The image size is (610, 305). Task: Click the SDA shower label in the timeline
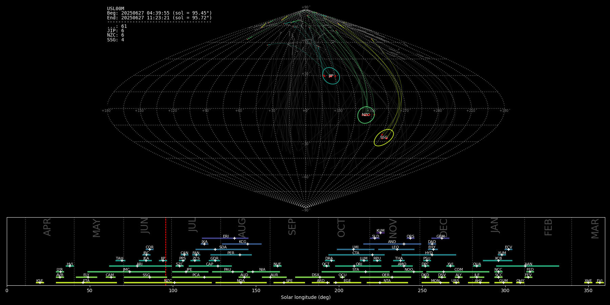click(x=223, y=247)
